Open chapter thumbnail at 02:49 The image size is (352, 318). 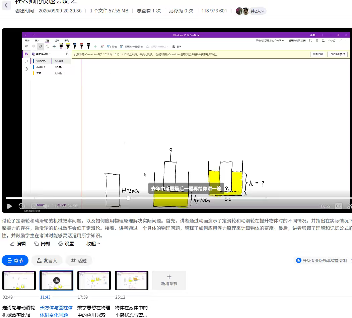click(x=19, y=280)
